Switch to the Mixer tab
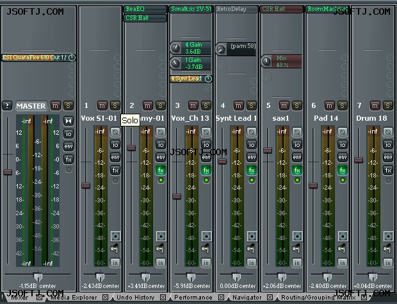Image resolution: width=397 pixels, height=304 pixels. point(20,298)
